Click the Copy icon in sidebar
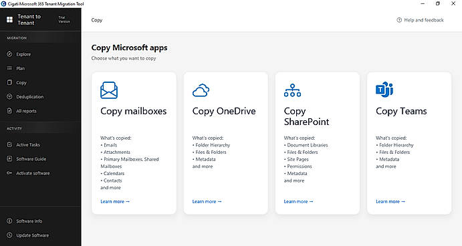 coord(9,82)
